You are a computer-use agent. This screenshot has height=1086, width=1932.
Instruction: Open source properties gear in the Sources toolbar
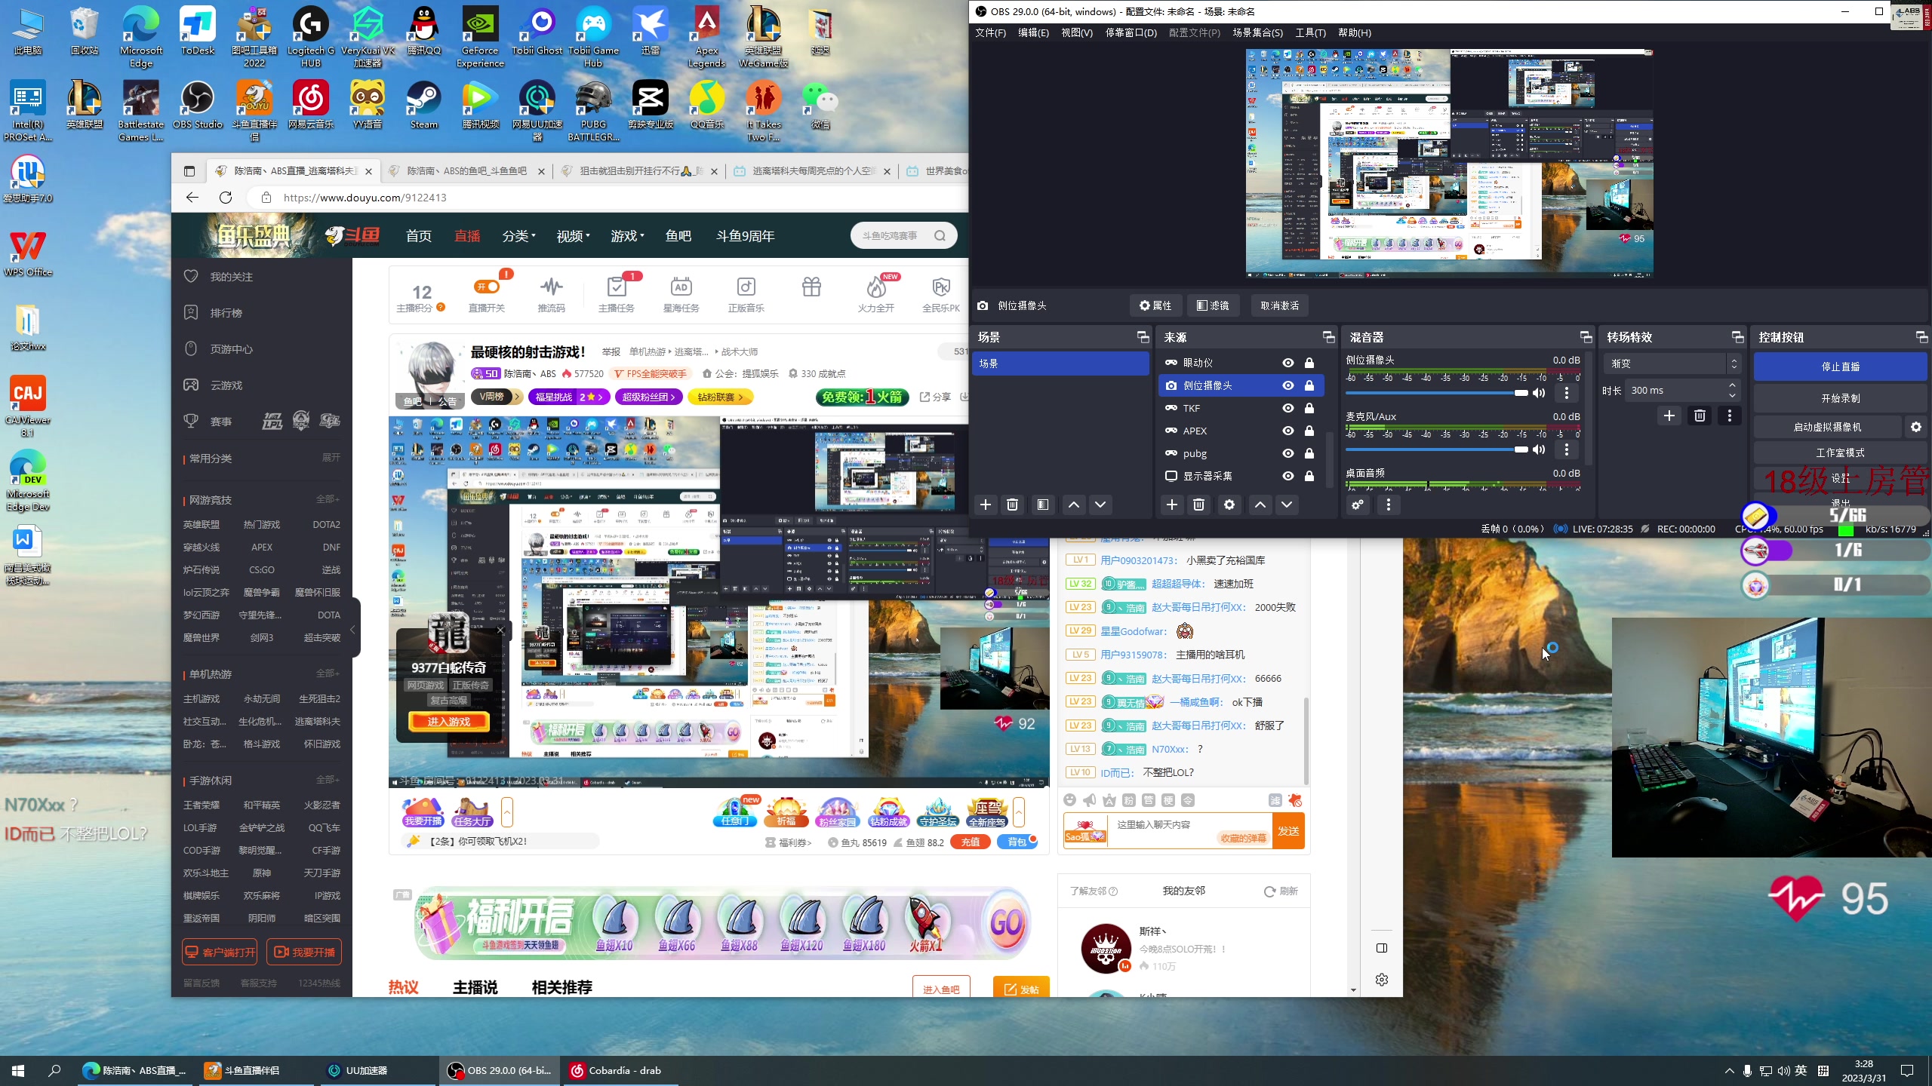[1229, 505]
